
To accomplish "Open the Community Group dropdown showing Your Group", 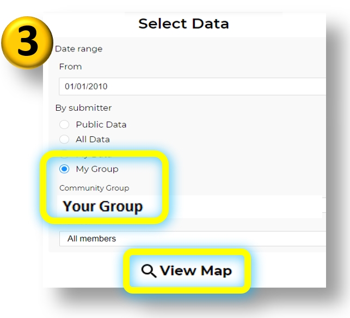I will [x=190, y=207].
